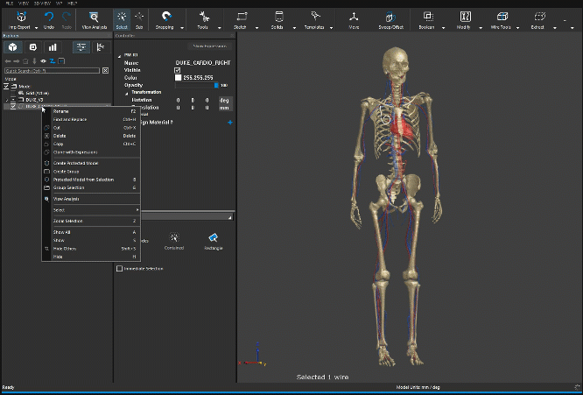Screen dimensions: 583x395
Task: Pick the Contained selection mode icon
Action: click(x=175, y=237)
